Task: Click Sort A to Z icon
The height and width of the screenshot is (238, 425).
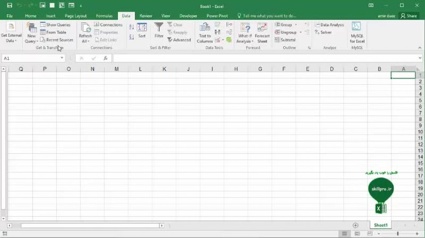Action: point(132,27)
